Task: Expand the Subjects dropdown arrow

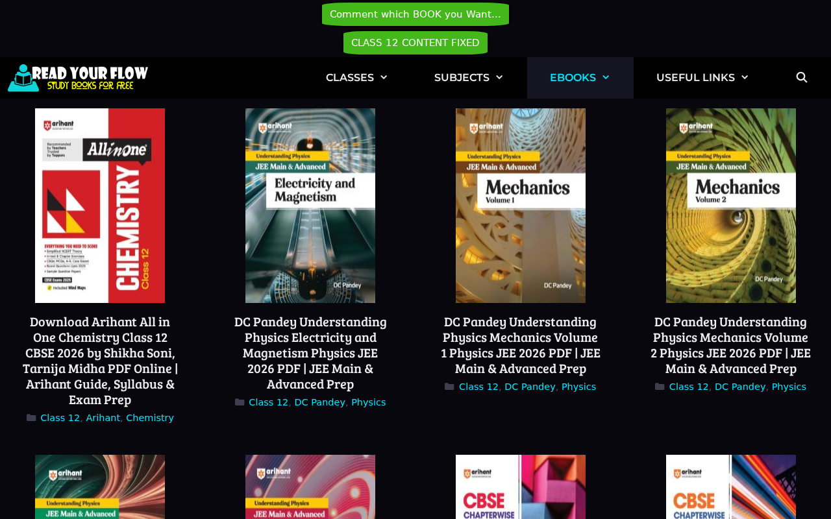Action: pyautogui.click(x=499, y=78)
